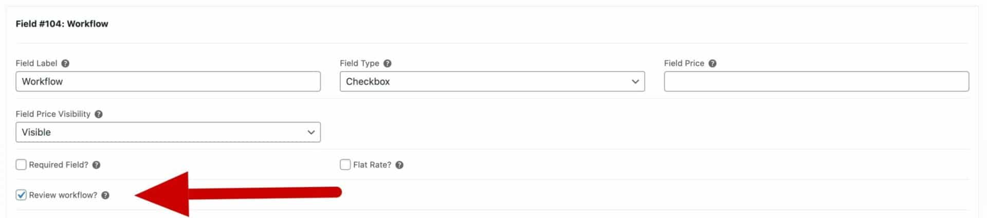
Task: Open help tooltip beside Field Label
Action: pos(65,63)
